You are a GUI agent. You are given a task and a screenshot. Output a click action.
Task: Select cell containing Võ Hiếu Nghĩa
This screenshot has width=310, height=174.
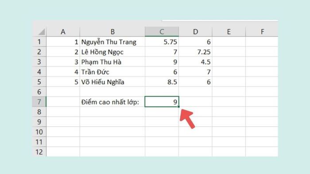coord(112,82)
